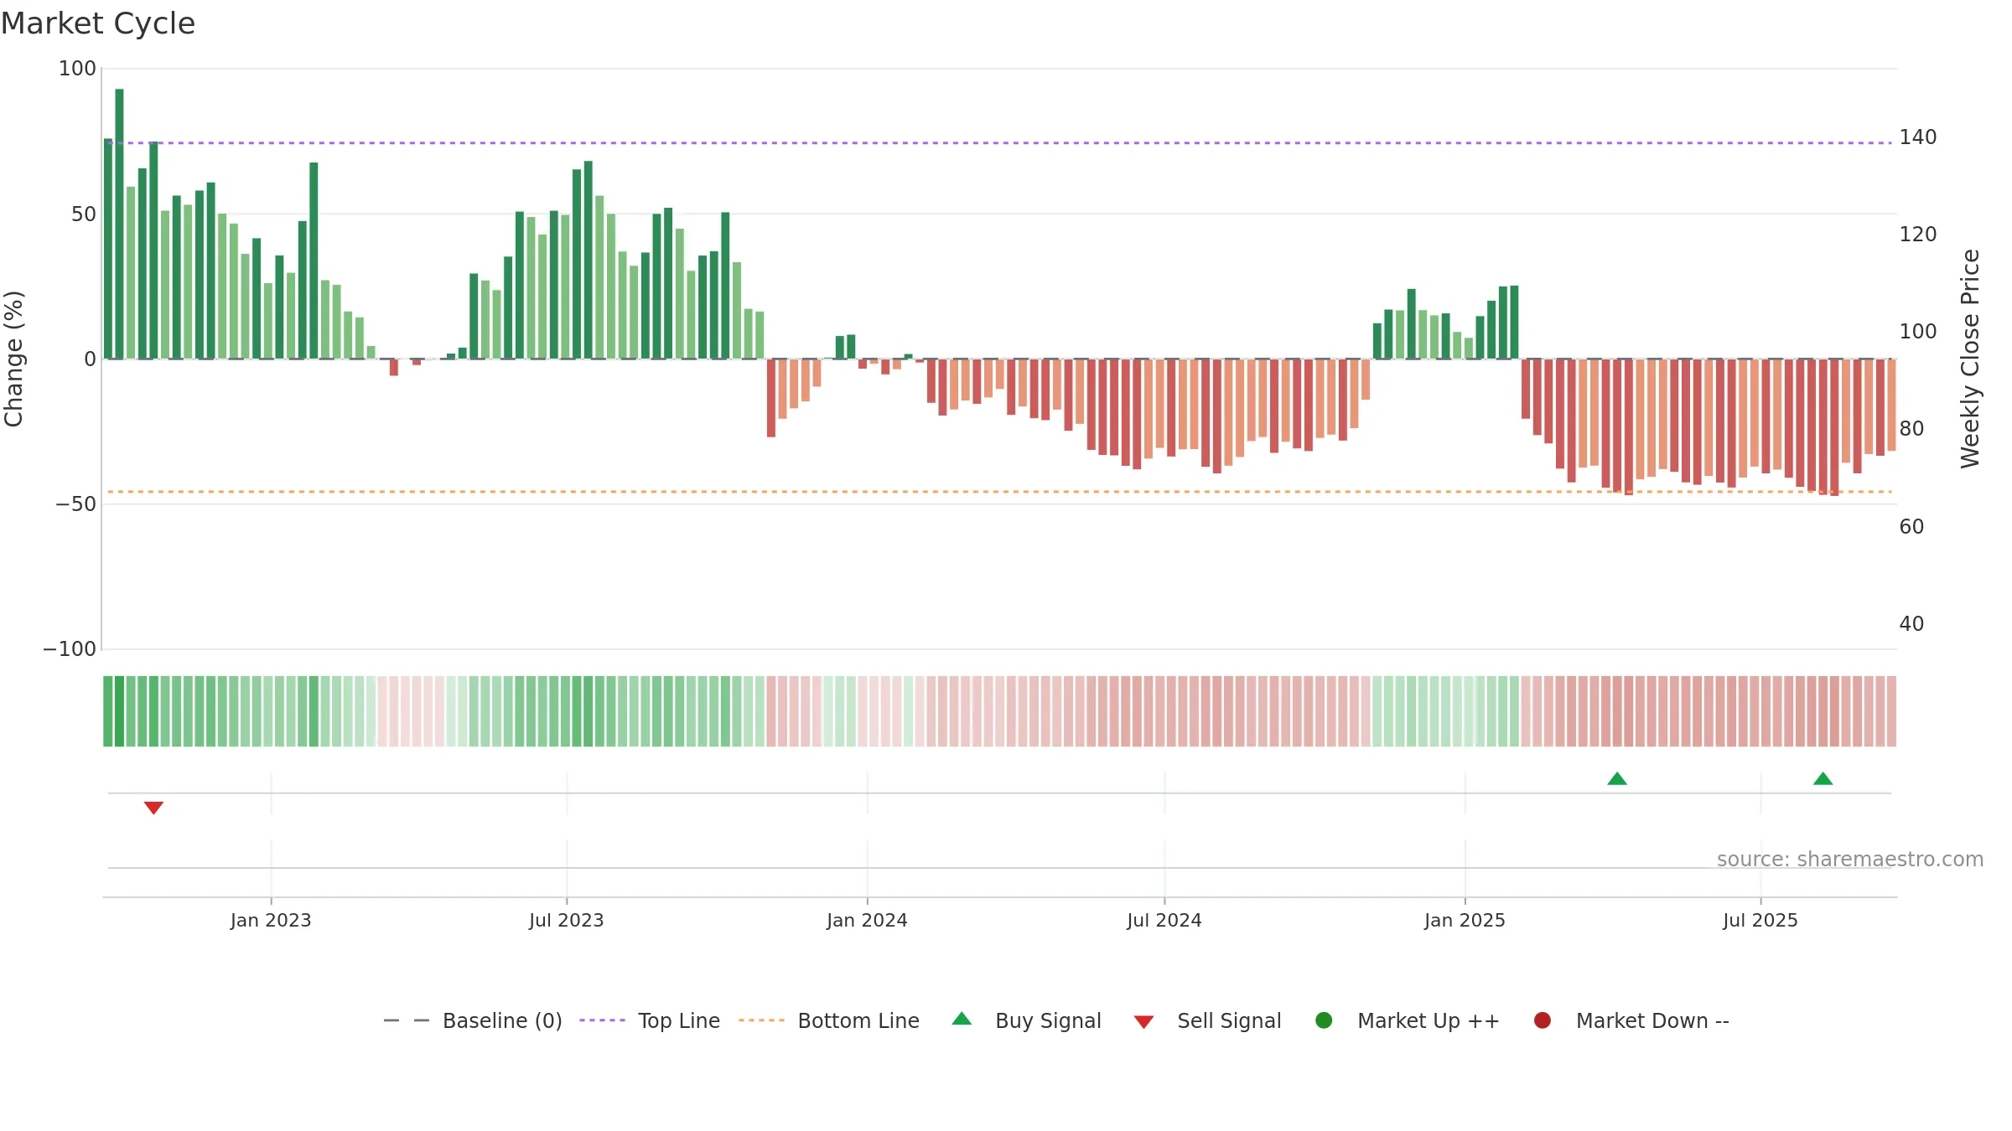Image resolution: width=2012 pixels, height=1131 pixels.
Task: Click the 40 label on the right axis
Action: [1912, 624]
